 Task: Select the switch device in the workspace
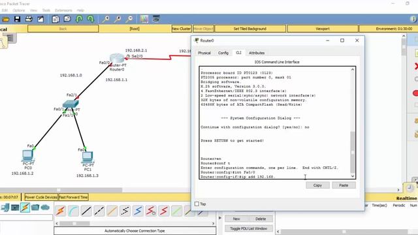click(x=71, y=104)
